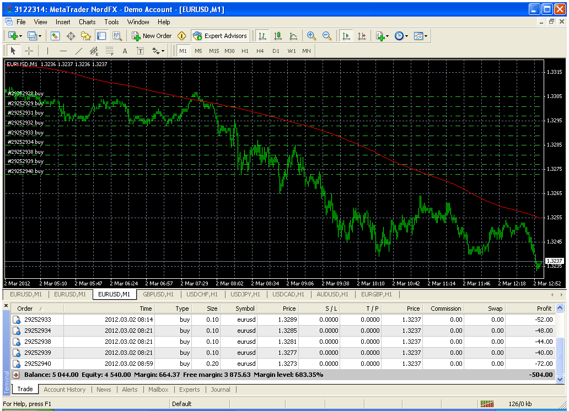Screen dimensions: 569x411
Task: Zoom out of the chart
Action: tap(327, 36)
